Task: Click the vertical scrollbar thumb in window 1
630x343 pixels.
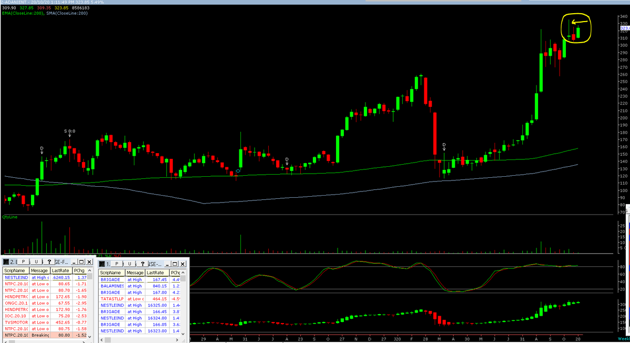Action: 183,278
